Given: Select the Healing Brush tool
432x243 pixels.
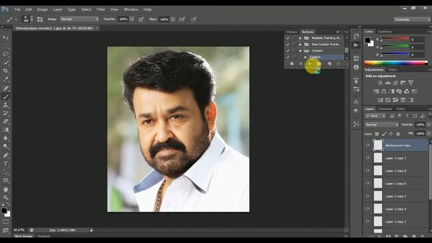Looking at the screenshot, I should (x=5, y=88).
